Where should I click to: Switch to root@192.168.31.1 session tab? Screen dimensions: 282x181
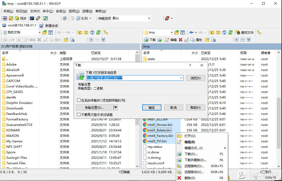pos(19,25)
